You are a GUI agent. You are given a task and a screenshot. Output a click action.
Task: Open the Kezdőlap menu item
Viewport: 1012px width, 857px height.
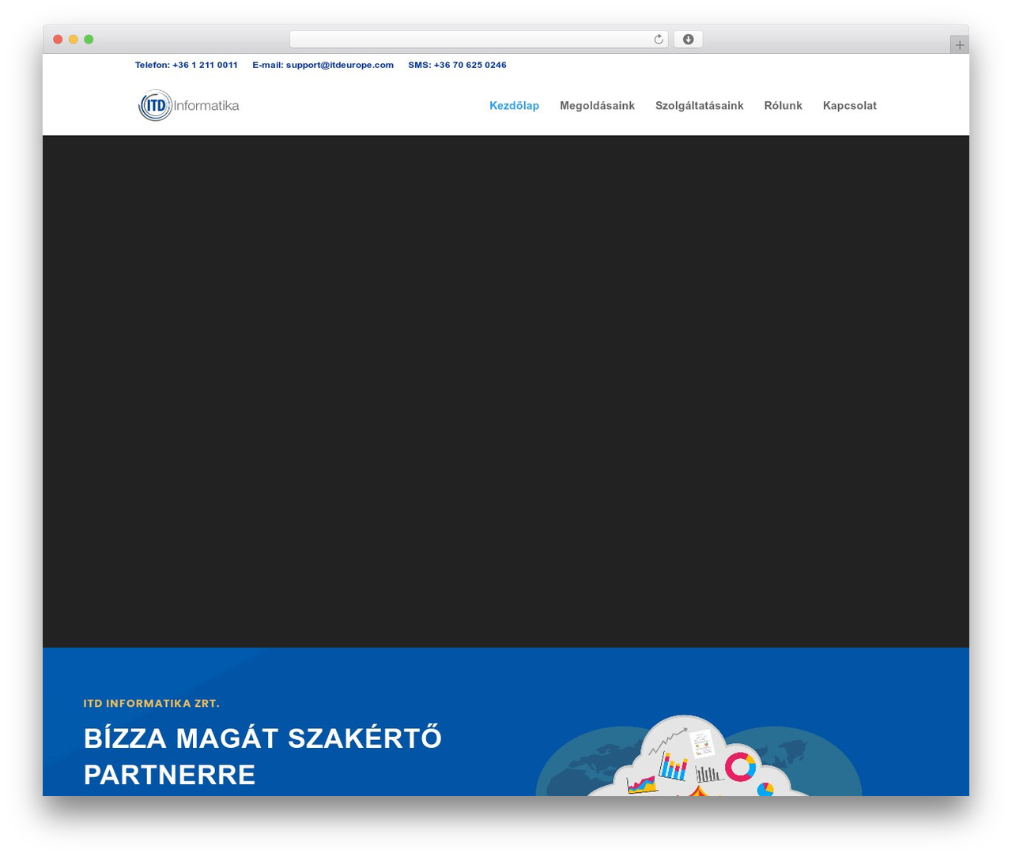click(514, 106)
